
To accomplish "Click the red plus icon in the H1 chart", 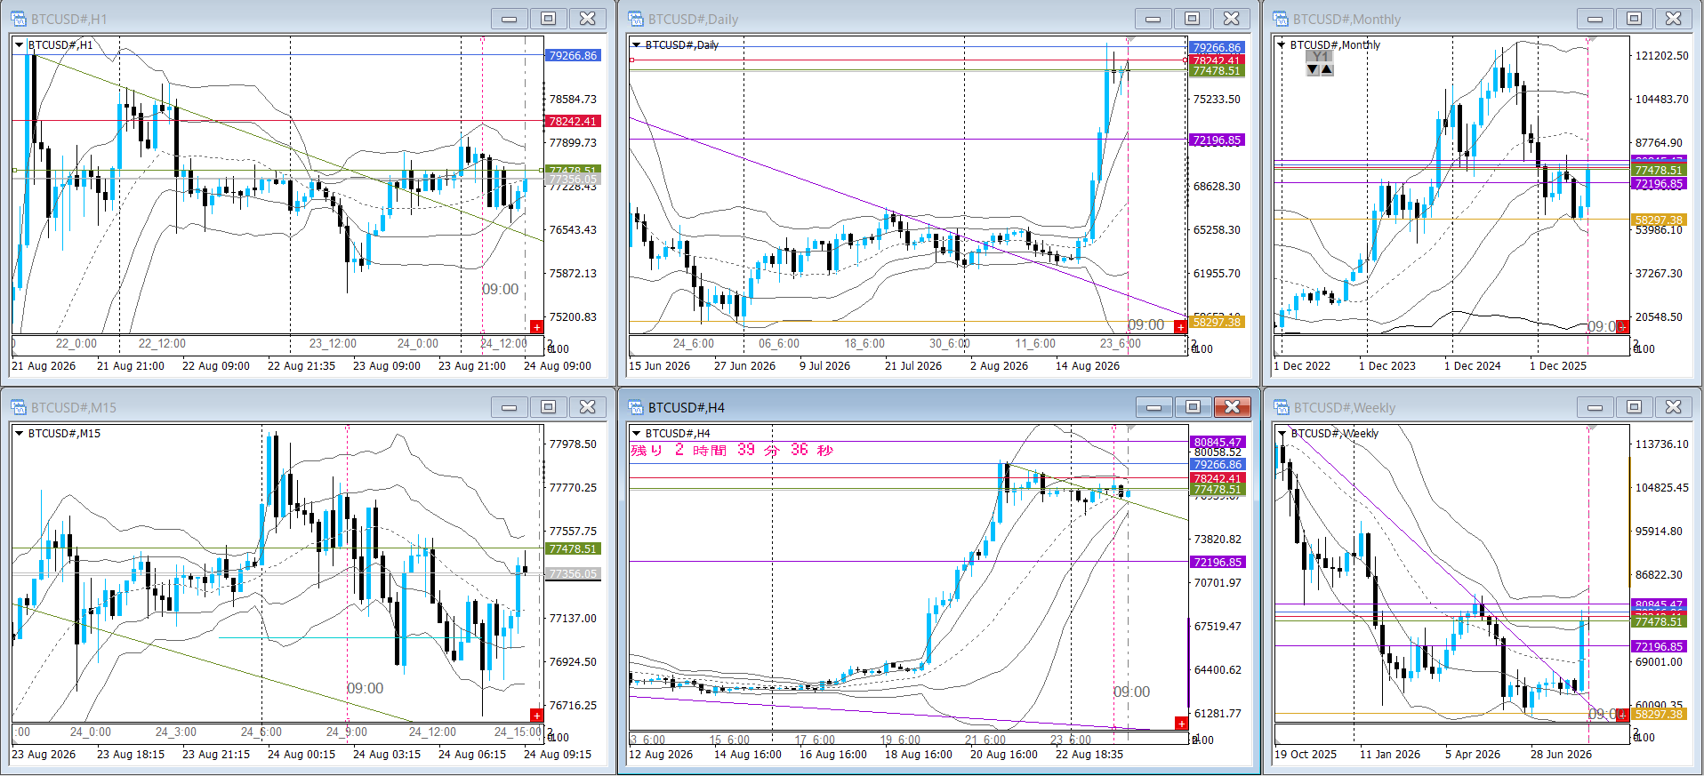I will tap(536, 327).
